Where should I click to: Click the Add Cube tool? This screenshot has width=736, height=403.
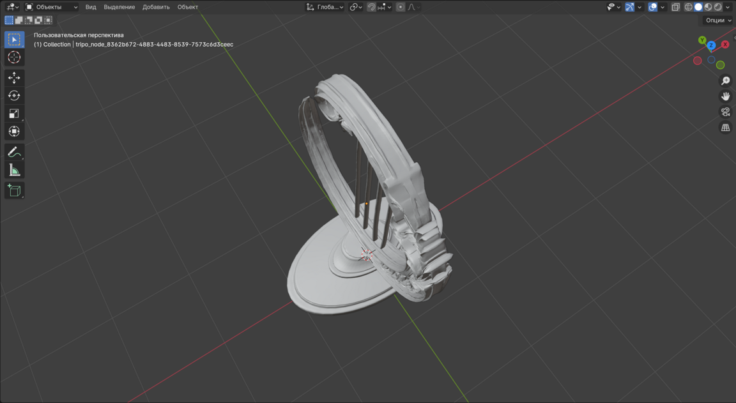click(x=14, y=190)
